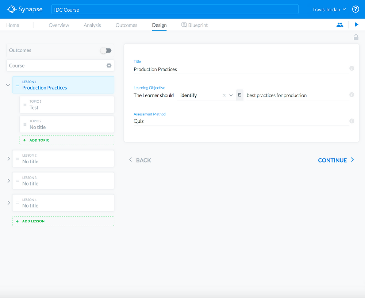The height and width of the screenshot is (298, 365).
Task: Click drag handle of Lesson 4
Action: tap(18, 203)
